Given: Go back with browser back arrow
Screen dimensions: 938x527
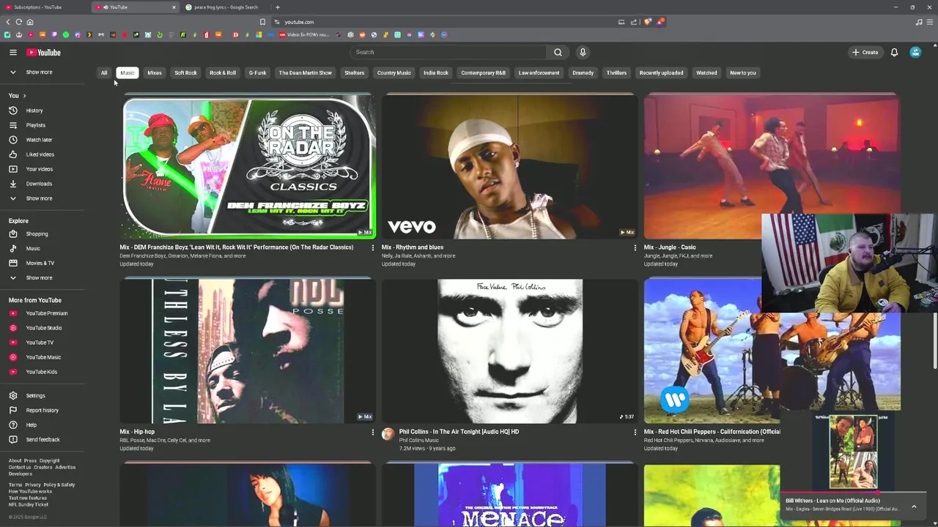Looking at the screenshot, I should point(7,22).
